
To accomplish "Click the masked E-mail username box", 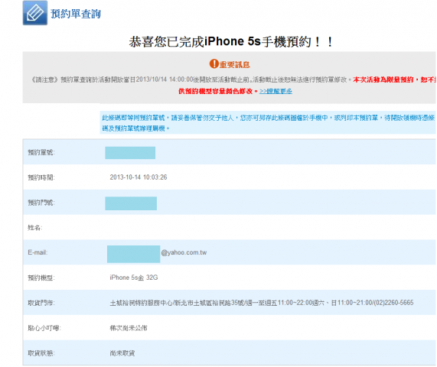I will pyautogui.click(x=133, y=254).
